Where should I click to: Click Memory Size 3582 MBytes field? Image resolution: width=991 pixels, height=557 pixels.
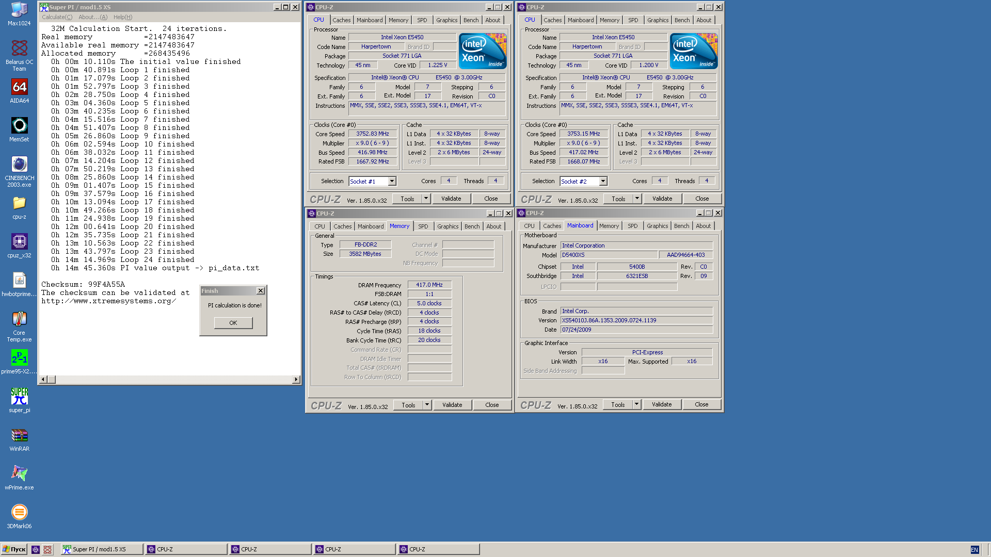(x=365, y=254)
